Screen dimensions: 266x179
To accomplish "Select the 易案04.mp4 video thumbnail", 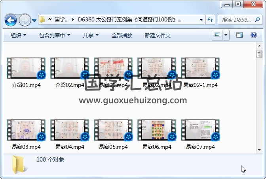I will (x=70, y=130).
